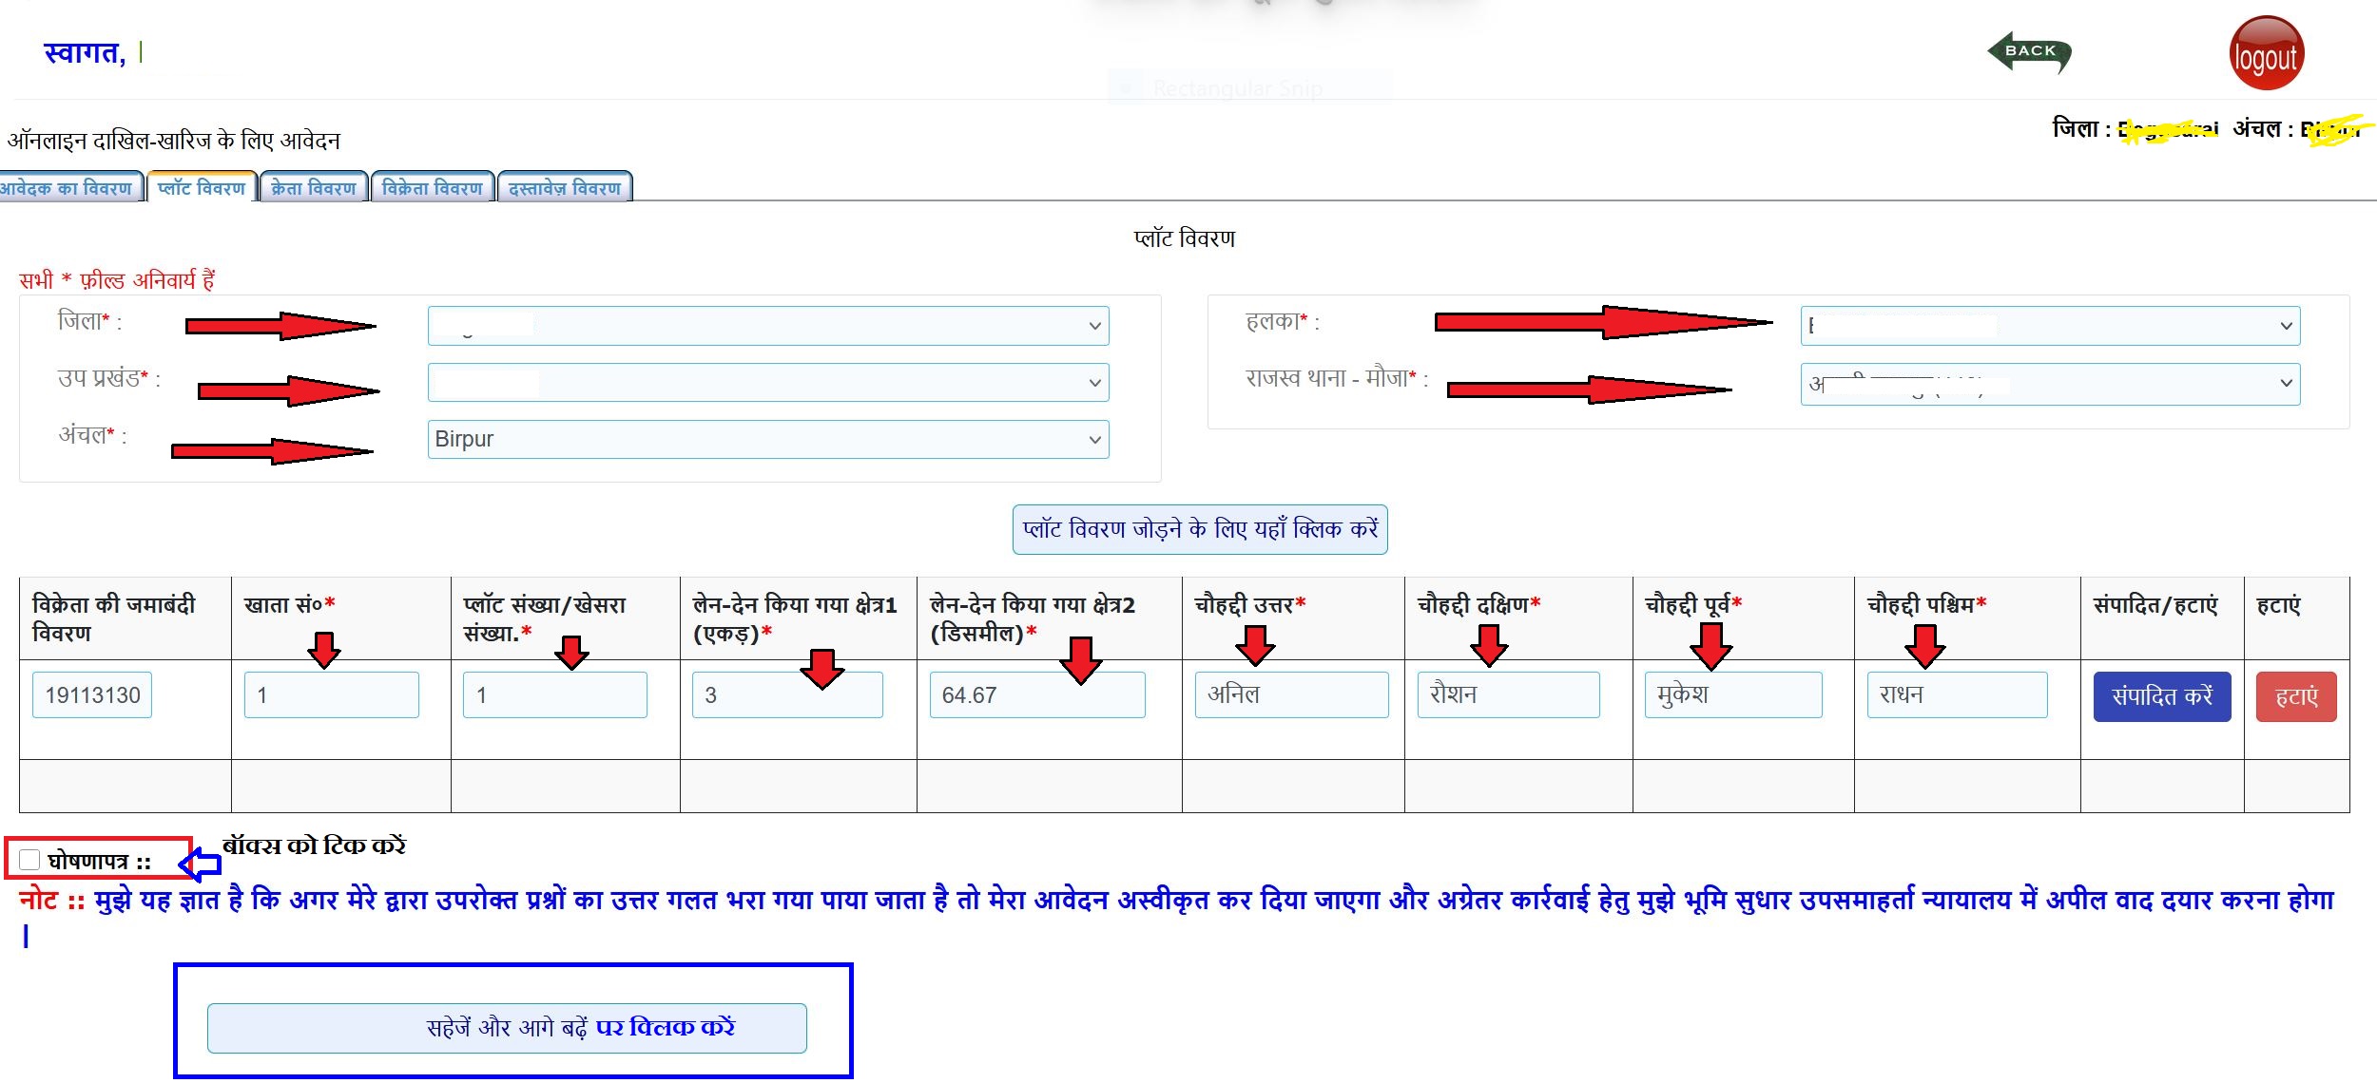The width and height of the screenshot is (2377, 1083).
Task: Click the green BACK arrow icon
Action: pyautogui.click(x=2029, y=52)
